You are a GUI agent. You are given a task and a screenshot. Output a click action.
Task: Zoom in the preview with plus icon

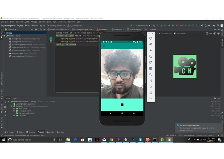(x=215, y=33)
